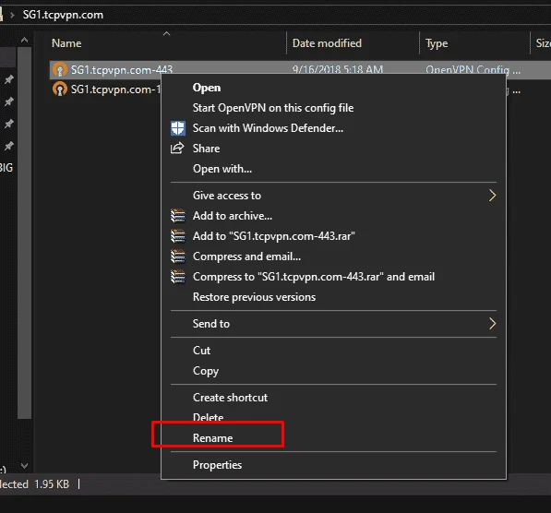This screenshot has height=513, width=551.
Task: Select Add to archive... entry
Action: [333, 216]
